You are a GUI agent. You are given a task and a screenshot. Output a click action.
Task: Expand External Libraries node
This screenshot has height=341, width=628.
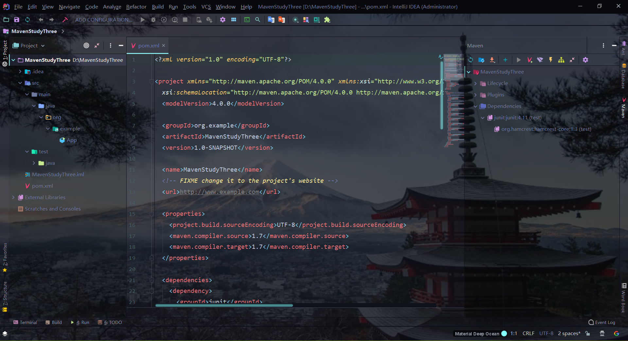tap(13, 197)
